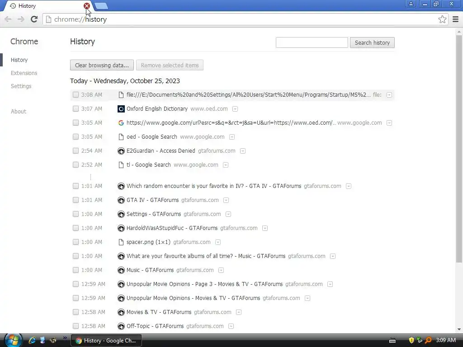Tick checkbox for tl - Google Search

(76, 165)
